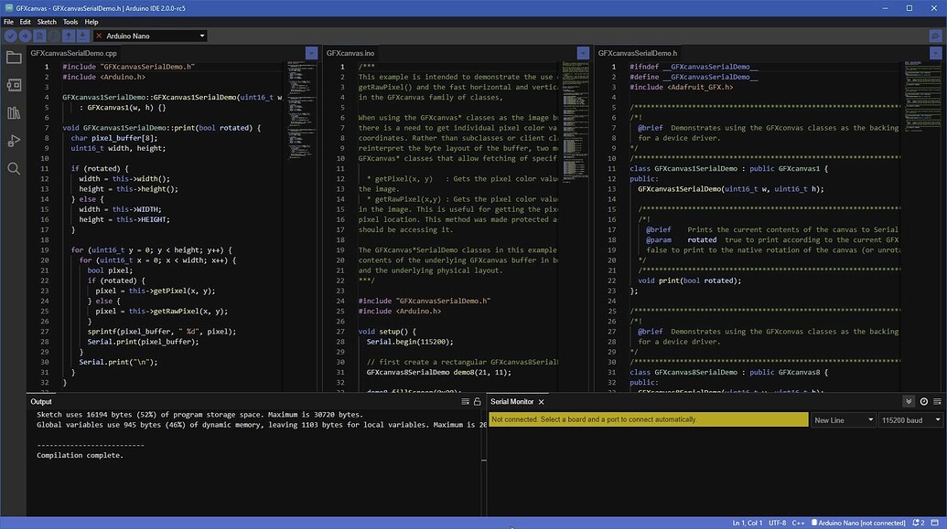Start the debugger from the toolbar
Viewport: 947px width, 529px height.
pos(53,36)
